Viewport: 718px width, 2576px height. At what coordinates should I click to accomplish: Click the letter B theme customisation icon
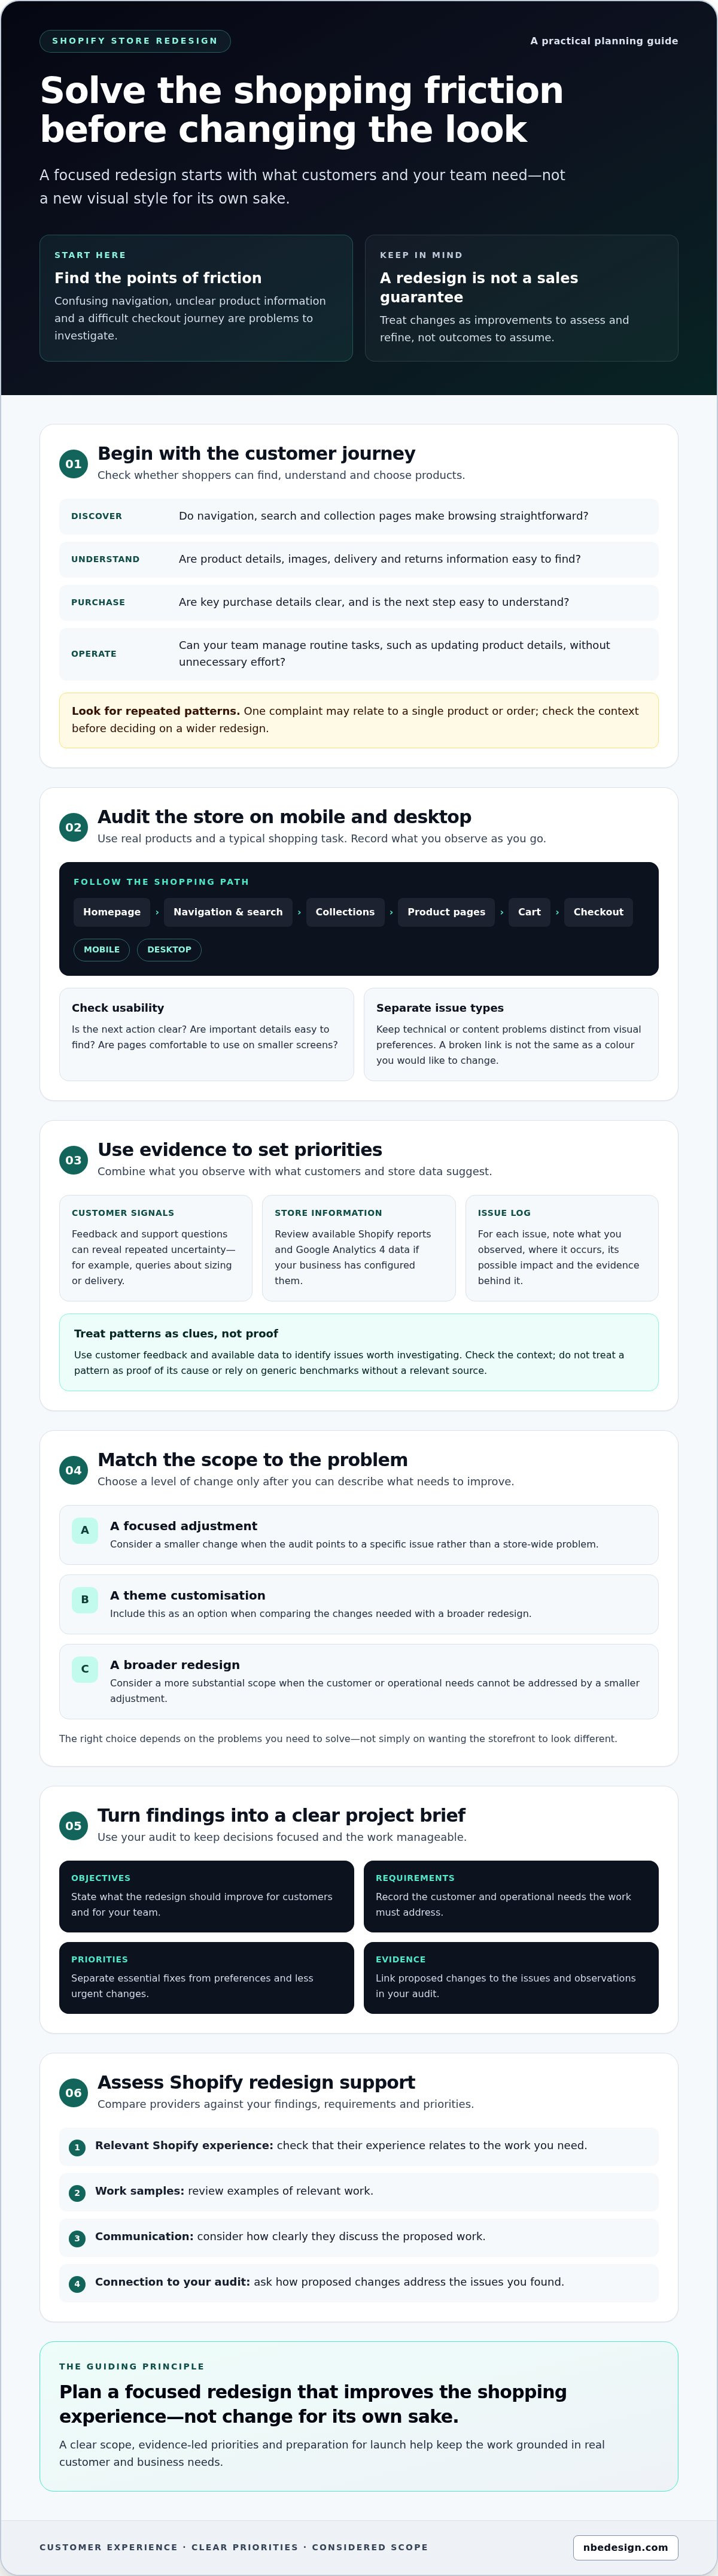(x=85, y=1600)
